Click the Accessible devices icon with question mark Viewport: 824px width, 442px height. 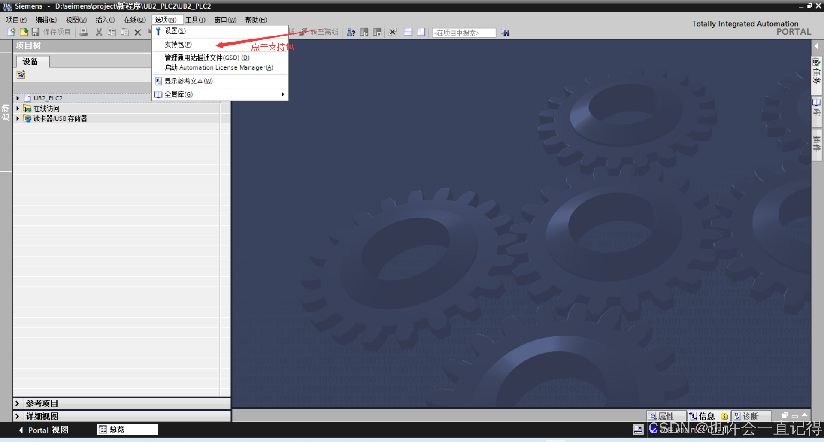[x=351, y=32]
